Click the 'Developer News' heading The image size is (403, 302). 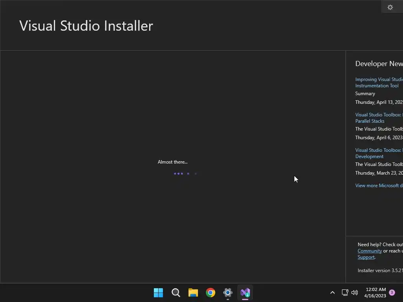tap(379, 64)
